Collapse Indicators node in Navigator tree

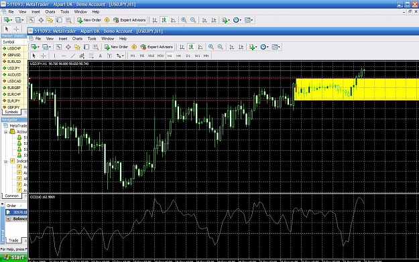click(x=5, y=161)
